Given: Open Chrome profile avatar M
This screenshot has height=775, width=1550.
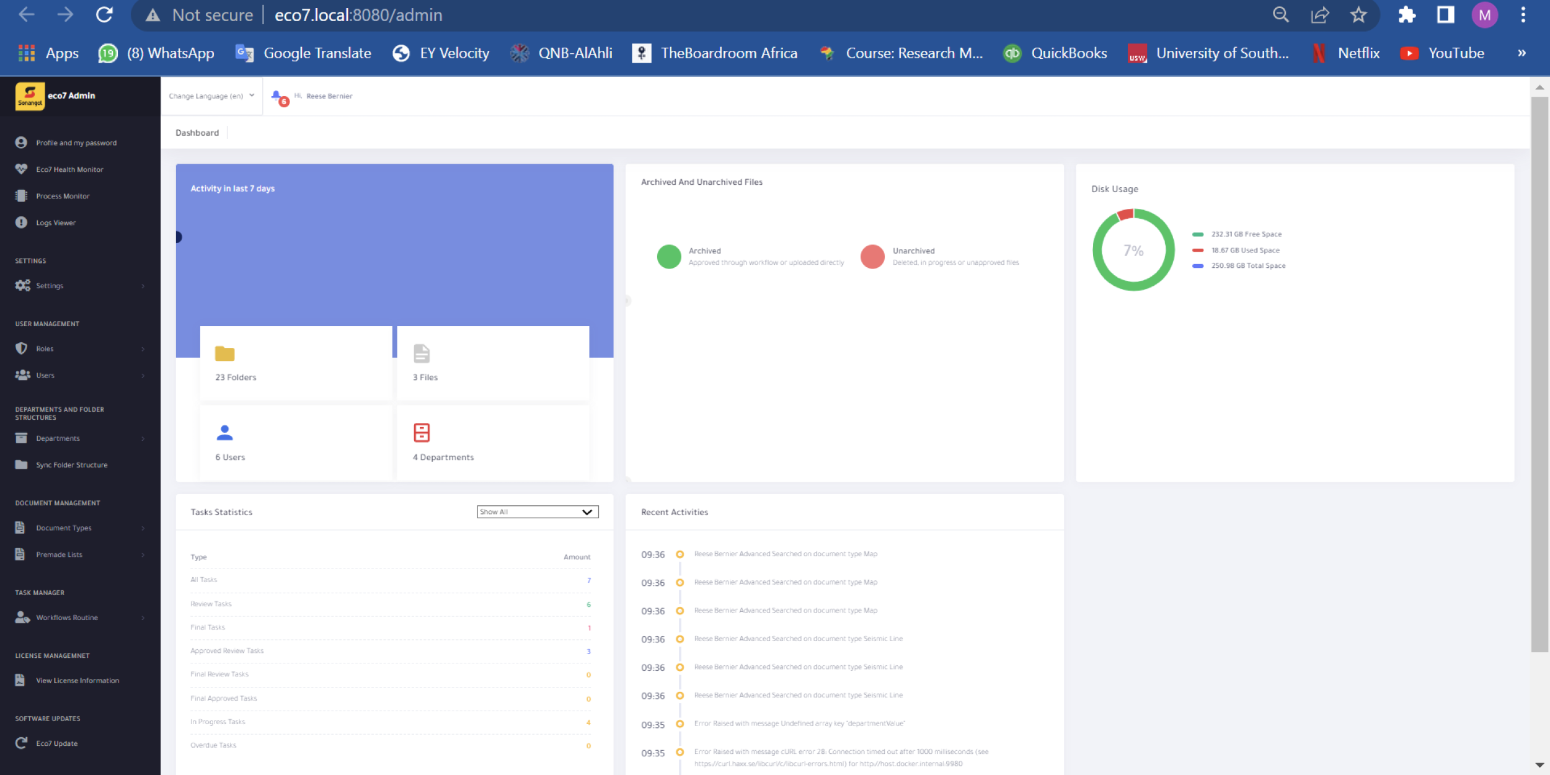Looking at the screenshot, I should click(x=1484, y=15).
